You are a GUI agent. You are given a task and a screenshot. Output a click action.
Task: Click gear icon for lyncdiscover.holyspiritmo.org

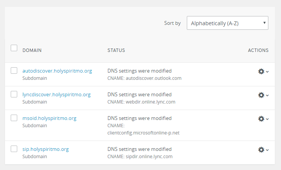coord(261,95)
